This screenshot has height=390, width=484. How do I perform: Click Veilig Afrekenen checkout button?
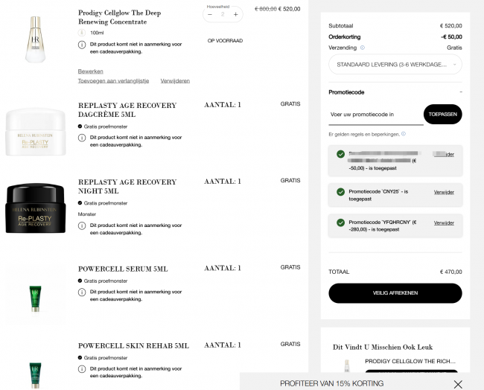point(395,293)
